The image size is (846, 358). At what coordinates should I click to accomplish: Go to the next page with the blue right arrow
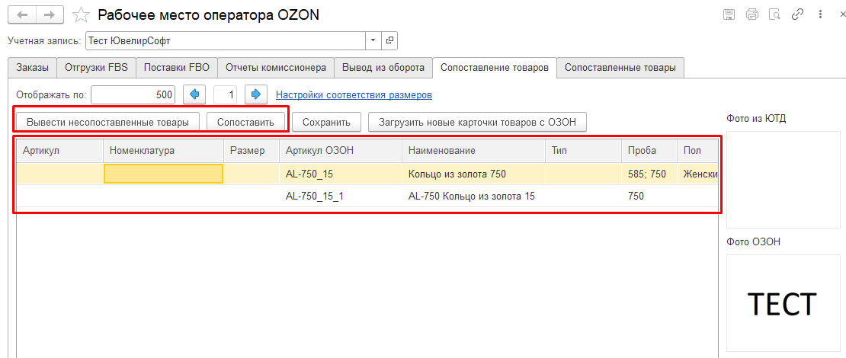point(256,95)
